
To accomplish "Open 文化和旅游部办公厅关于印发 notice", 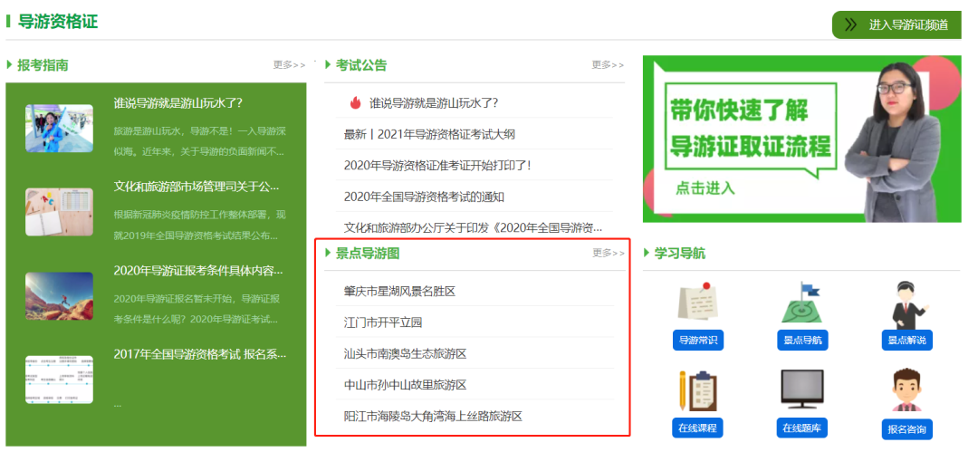I will tap(473, 228).
